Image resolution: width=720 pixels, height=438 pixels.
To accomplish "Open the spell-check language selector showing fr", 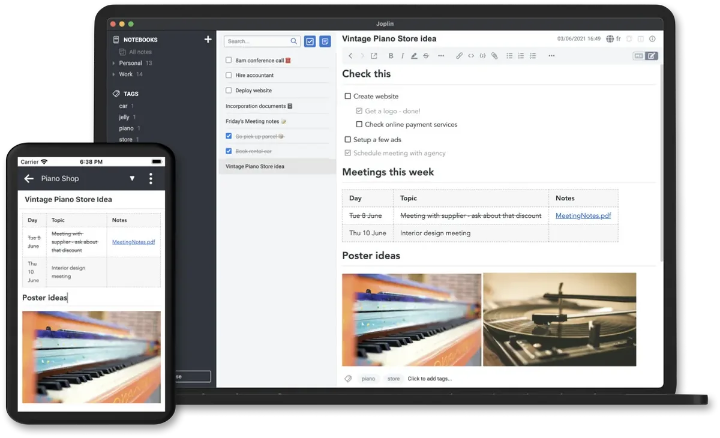I will pos(614,39).
